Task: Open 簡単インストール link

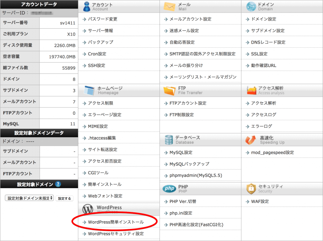Action: 105,184
